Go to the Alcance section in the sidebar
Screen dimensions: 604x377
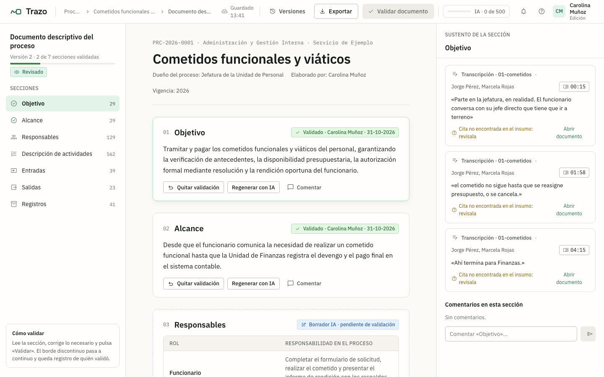(x=62, y=120)
